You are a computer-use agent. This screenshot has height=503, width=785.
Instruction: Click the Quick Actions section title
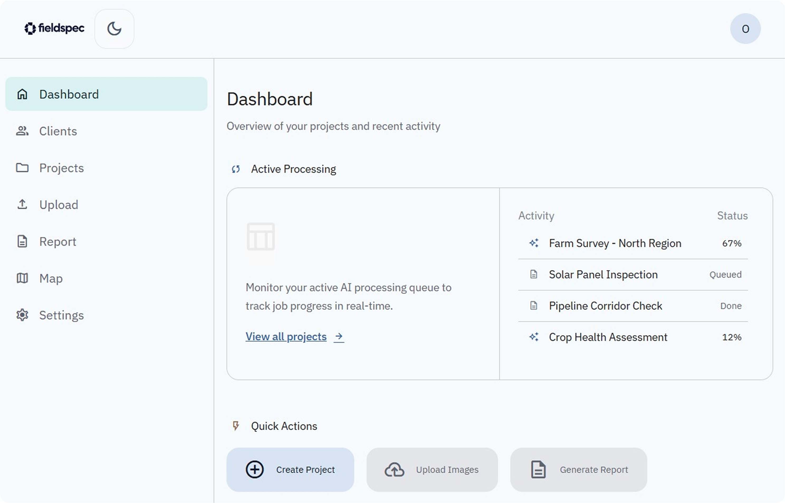284,426
